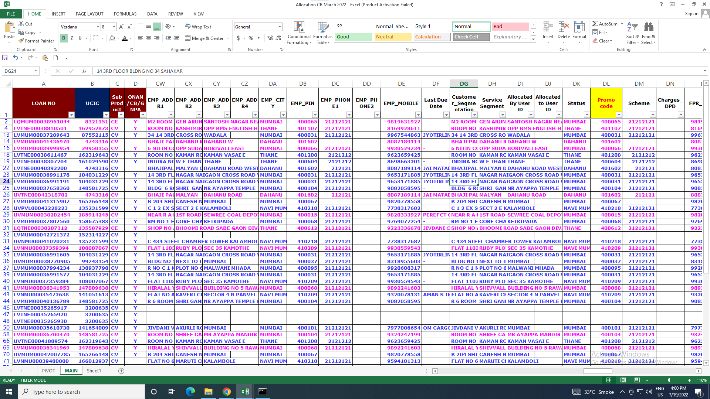
Task: Click the Insert Function fx icon
Action: [x=84, y=71]
